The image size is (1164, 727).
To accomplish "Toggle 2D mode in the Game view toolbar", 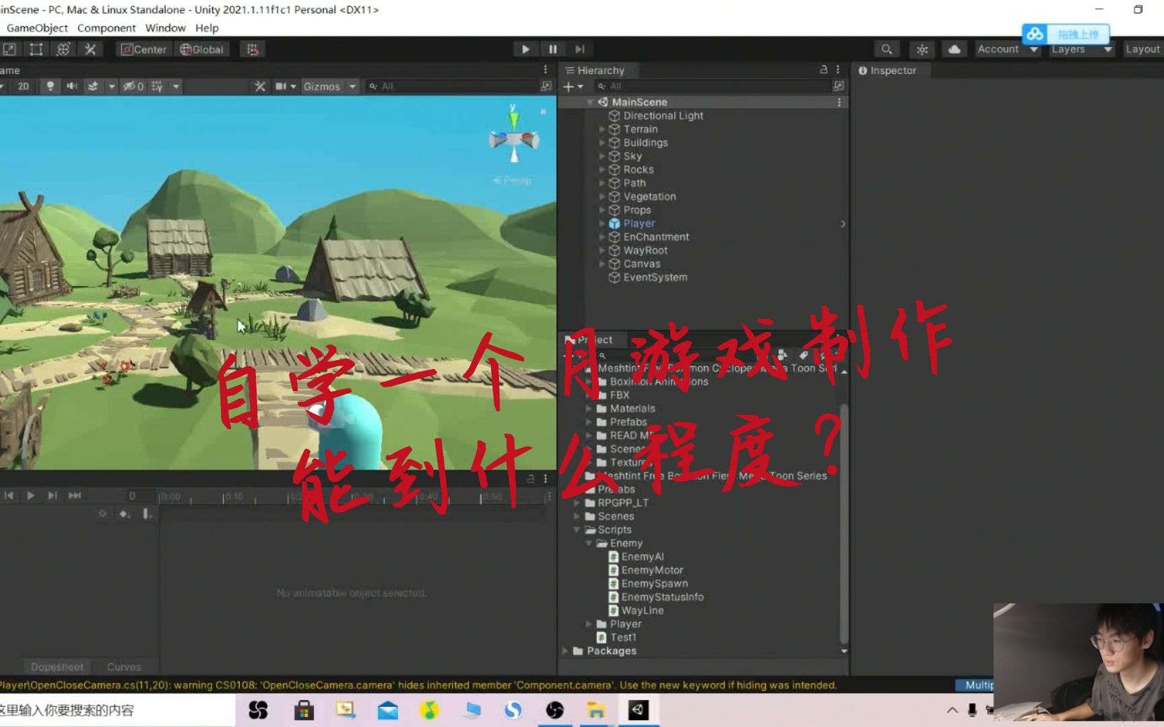I will click(x=22, y=86).
